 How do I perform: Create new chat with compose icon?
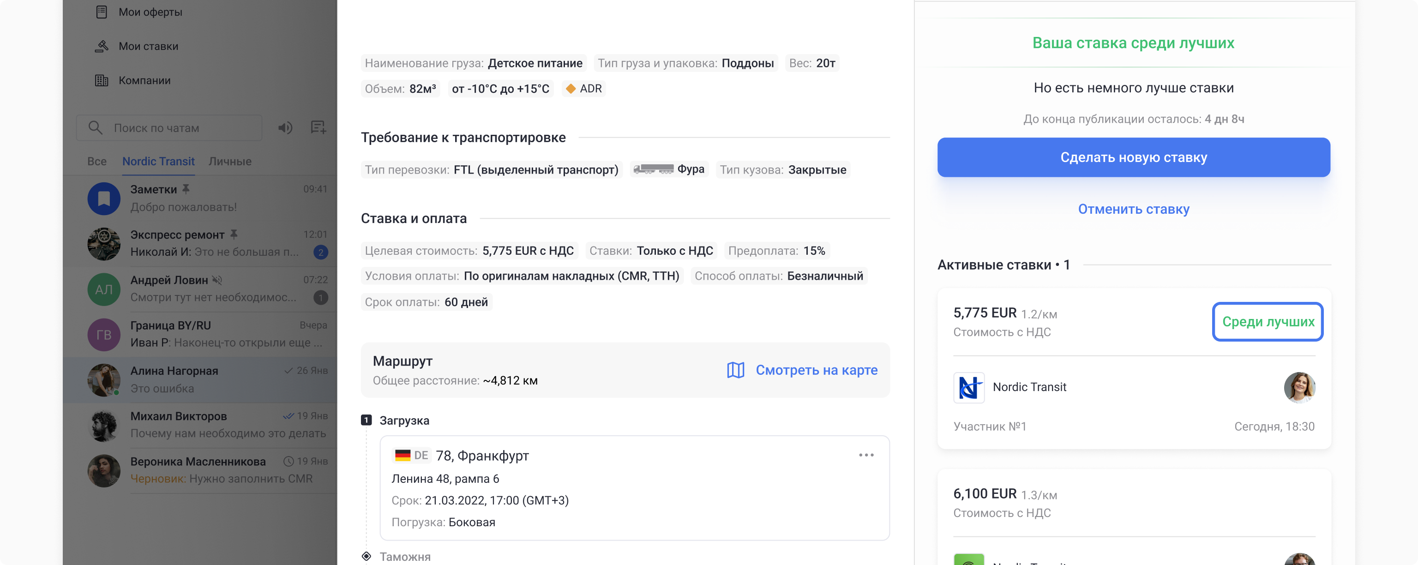318,128
